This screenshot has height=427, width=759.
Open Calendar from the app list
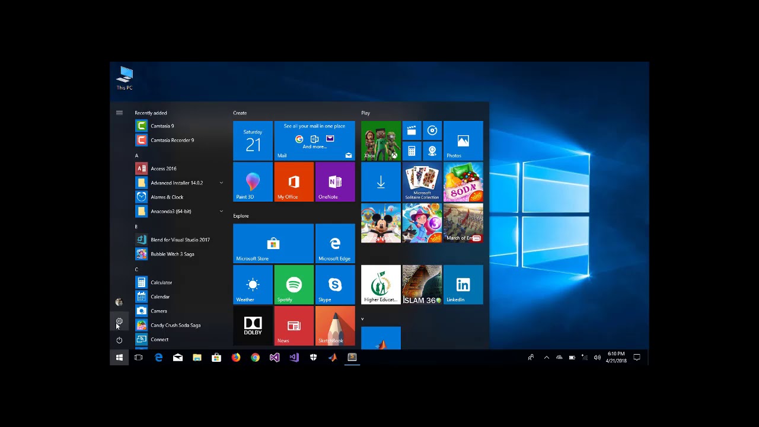(x=180, y=297)
